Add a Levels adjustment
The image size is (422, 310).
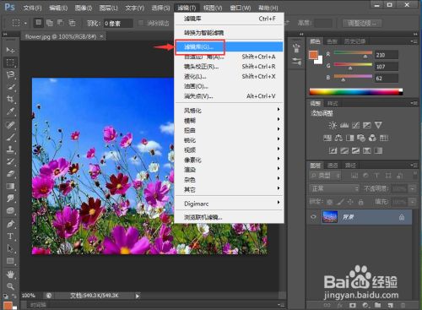[x=344, y=125]
